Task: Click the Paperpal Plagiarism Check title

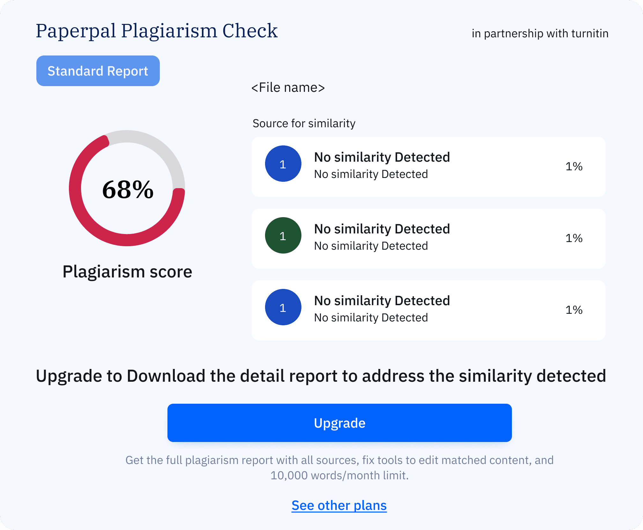Action: coord(157,31)
